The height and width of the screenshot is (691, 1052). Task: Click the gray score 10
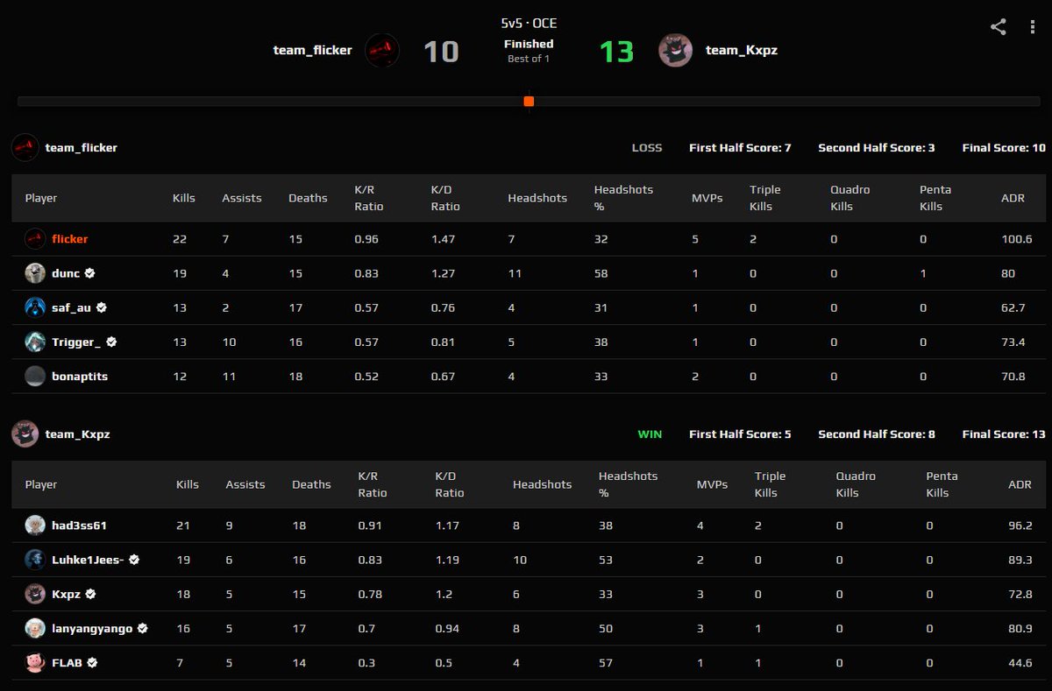coord(441,52)
